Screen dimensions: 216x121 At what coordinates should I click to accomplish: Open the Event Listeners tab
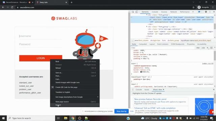pos(163,44)
